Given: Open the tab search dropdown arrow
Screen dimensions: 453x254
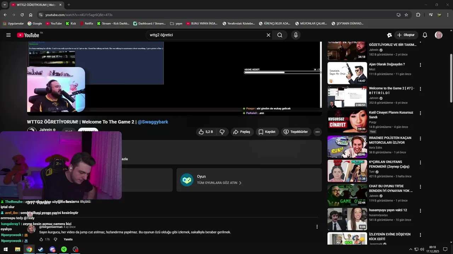Looking at the screenshot, I should point(4,5).
